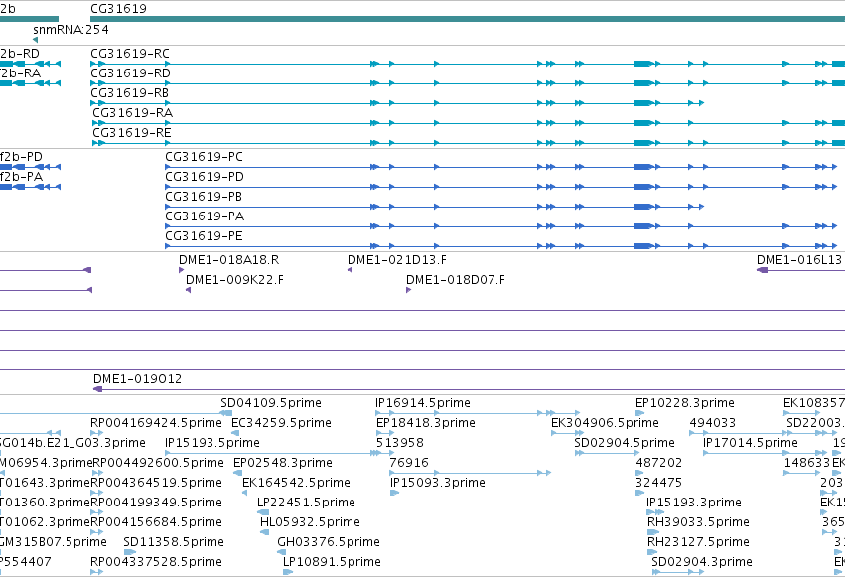Click the SD04109.5prime arrow glyph
This screenshot has height=577, width=845.
coord(226,413)
